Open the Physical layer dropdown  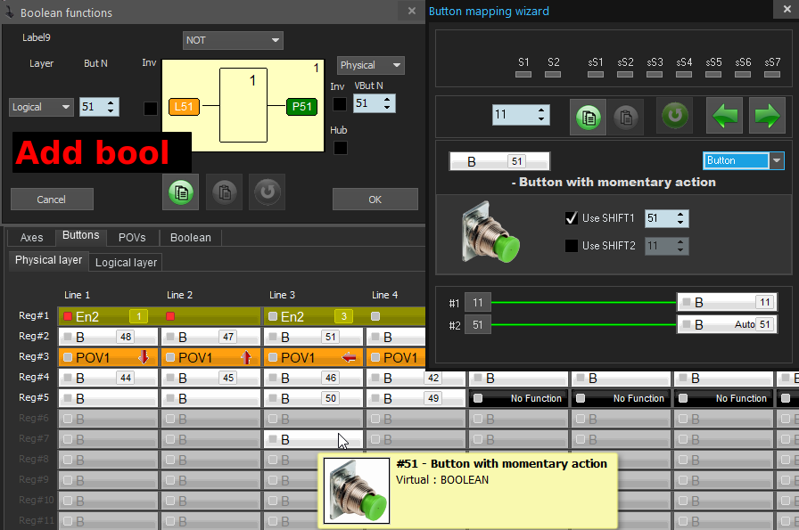coord(371,65)
